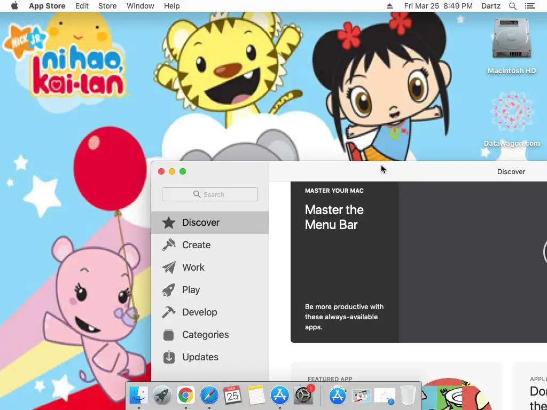Viewport: 547px width, 410px height.
Task: Open the Updates download arrow icon
Action: [x=169, y=357]
